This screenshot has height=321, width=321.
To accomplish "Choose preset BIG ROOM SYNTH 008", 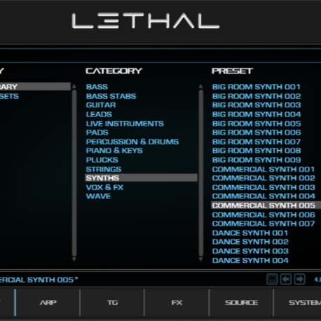I will pos(257,151).
